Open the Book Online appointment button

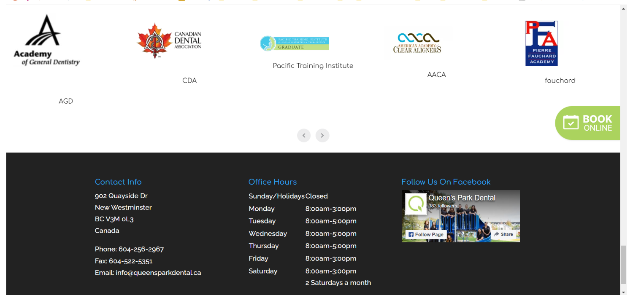coord(588,123)
